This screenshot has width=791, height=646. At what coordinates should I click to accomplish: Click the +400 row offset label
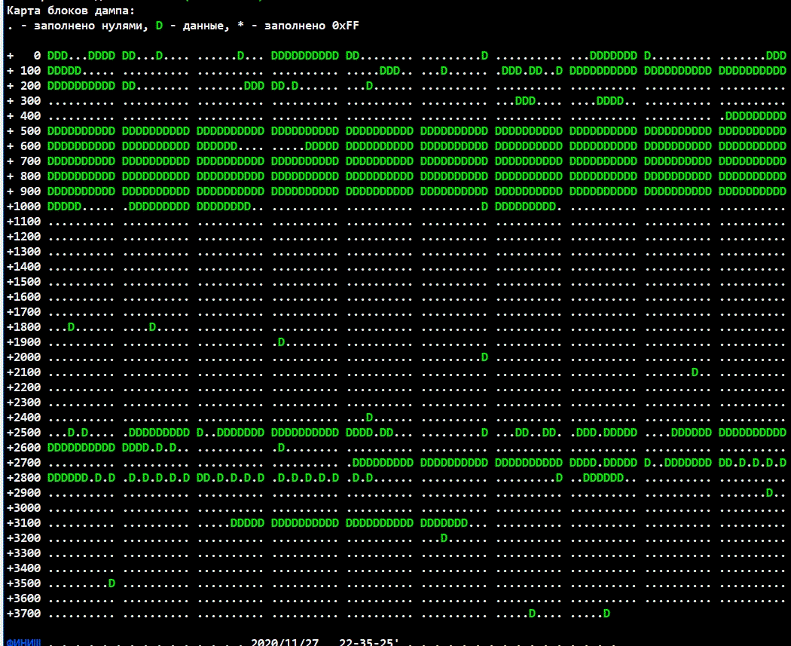(x=23, y=116)
